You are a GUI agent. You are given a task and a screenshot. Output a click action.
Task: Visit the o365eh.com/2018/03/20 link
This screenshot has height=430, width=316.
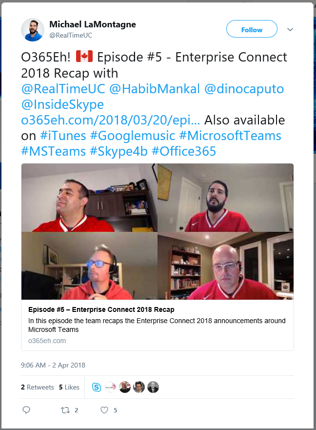click(x=110, y=120)
